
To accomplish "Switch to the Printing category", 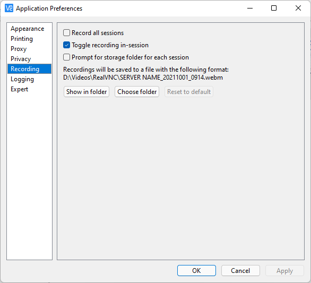I will pyautogui.click(x=22, y=39).
